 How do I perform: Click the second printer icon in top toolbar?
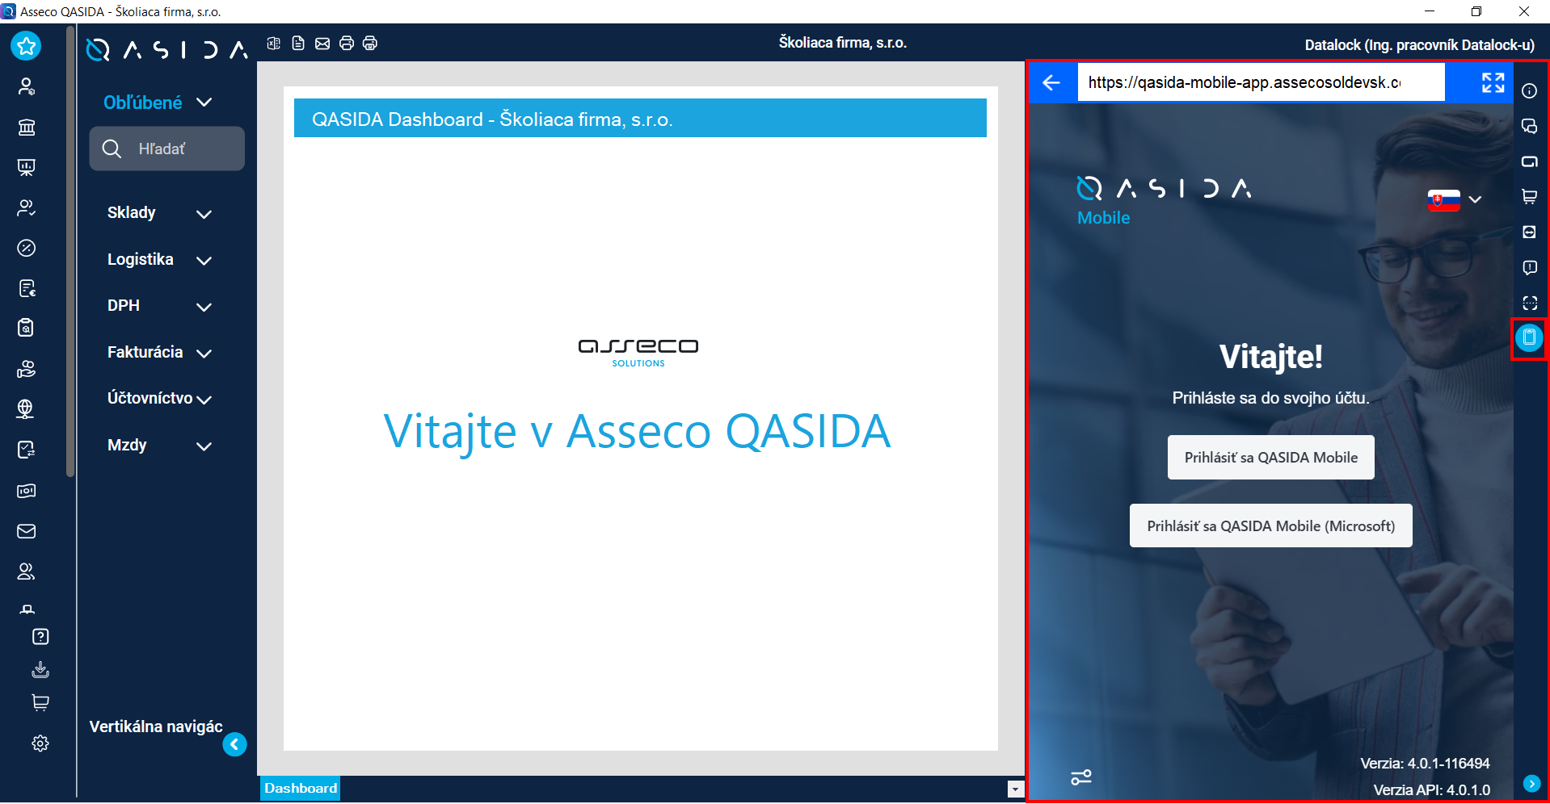[370, 44]
